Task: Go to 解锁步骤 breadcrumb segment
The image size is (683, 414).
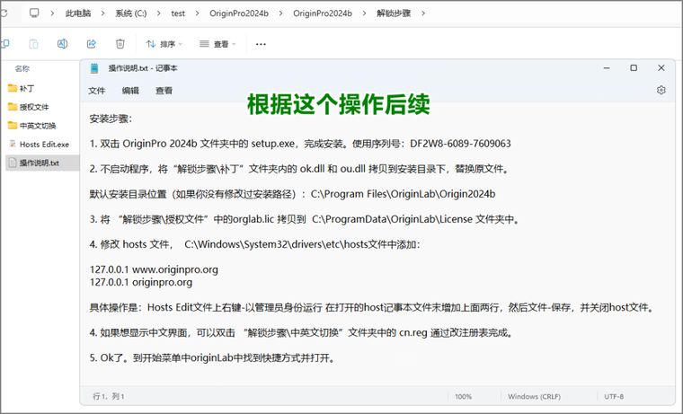Action: click(394, 13)
